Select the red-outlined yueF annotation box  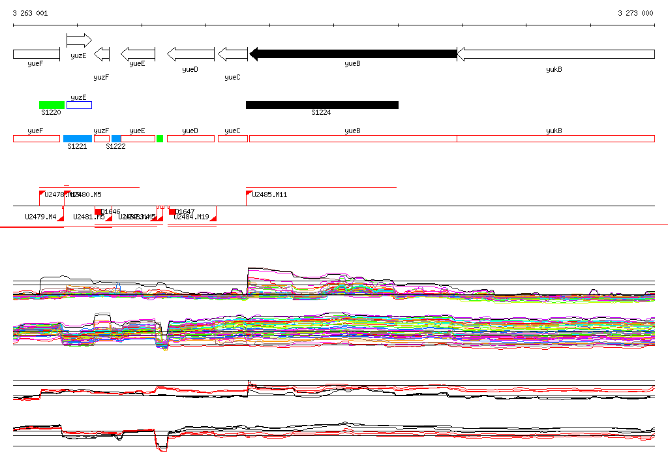point(37,138)
